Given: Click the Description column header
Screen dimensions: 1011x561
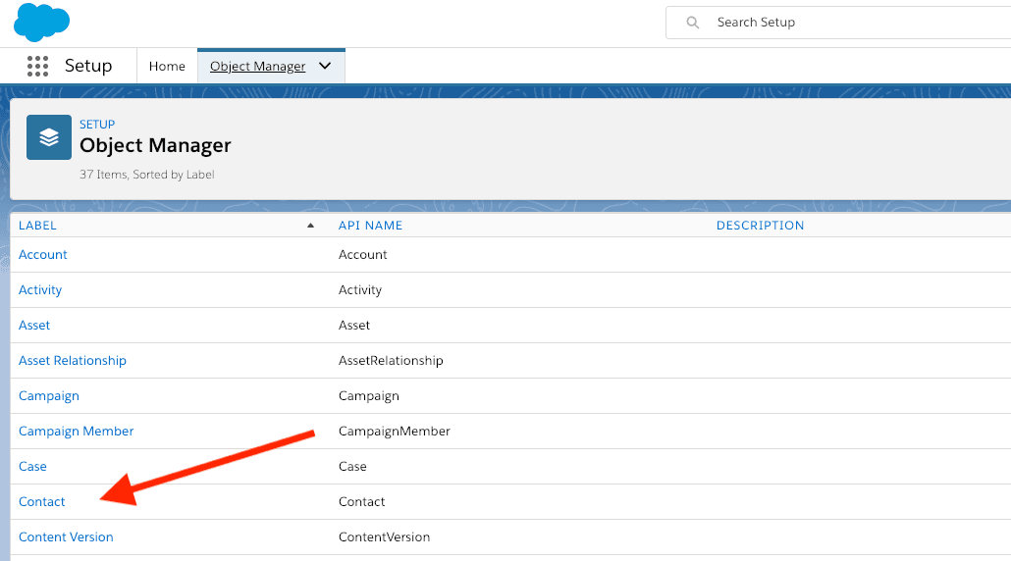Looking at the screenshot, I should pos(760,226).
